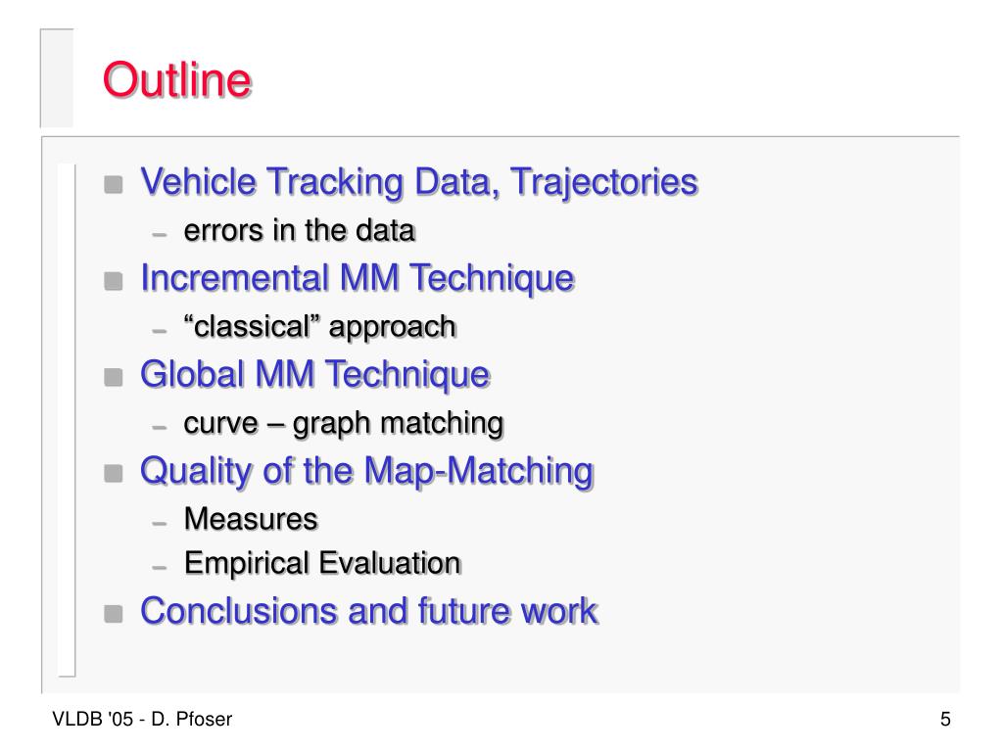This screenshot has height=752, width=1003.
Task: Select the "classical" approach sub-item
Action: 320,327
